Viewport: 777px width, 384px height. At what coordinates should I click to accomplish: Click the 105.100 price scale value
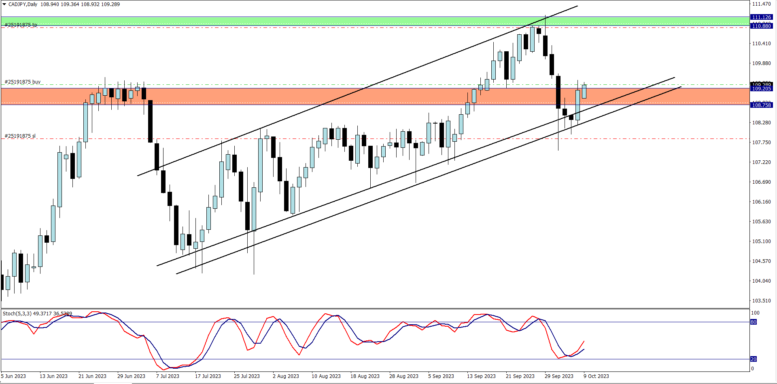tap(761, 241)
